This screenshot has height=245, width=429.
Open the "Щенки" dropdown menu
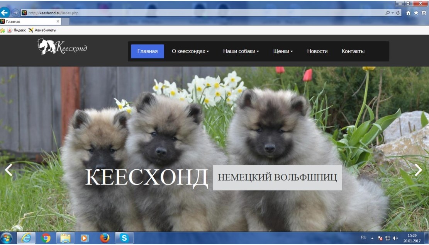[283, 51]
